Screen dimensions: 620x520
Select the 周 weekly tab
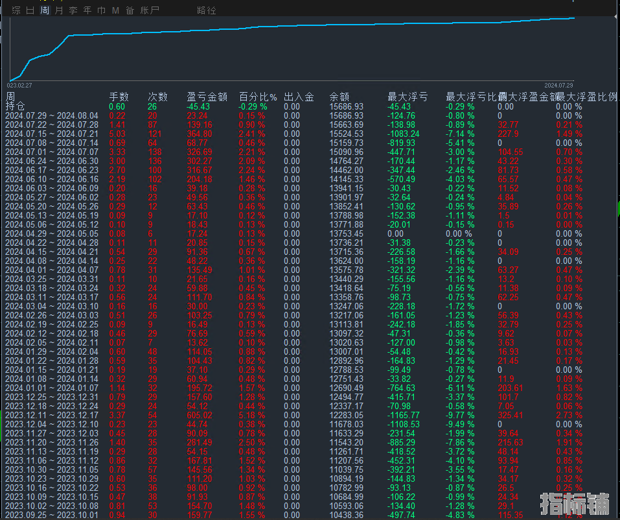coord(44,10)
